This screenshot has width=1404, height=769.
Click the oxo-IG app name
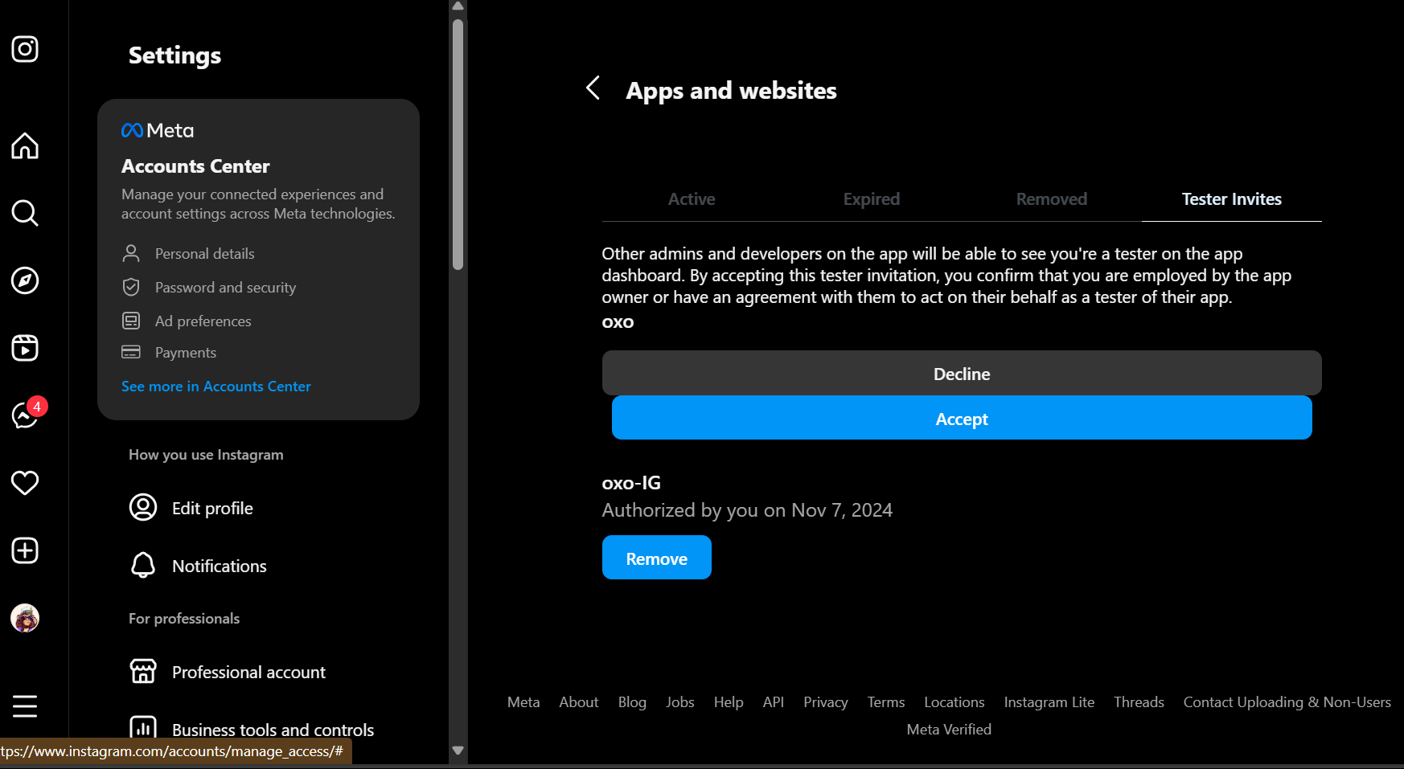click(x=631, y=483)
